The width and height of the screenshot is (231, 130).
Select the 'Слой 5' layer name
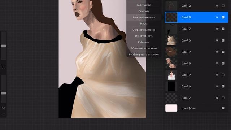click(x=186, y=64)
